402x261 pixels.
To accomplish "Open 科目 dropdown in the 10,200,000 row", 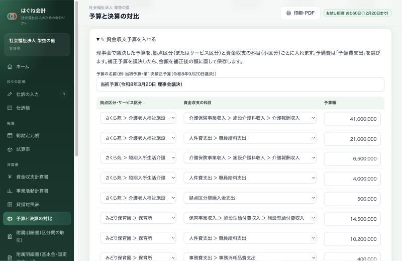I will (250, 238).
